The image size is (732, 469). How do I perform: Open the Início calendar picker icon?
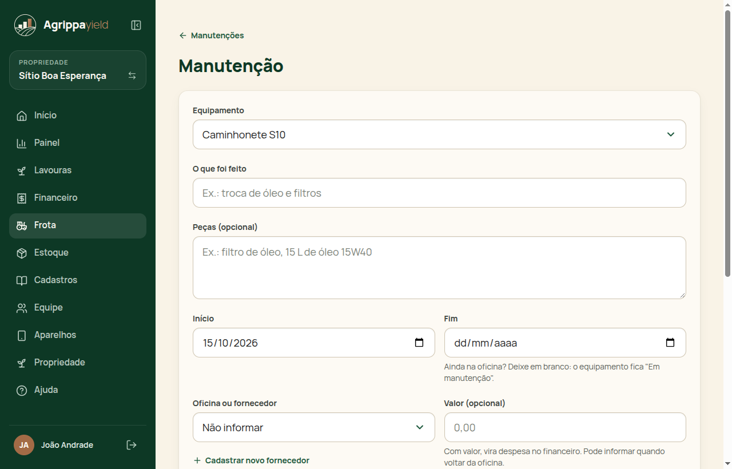419,343
